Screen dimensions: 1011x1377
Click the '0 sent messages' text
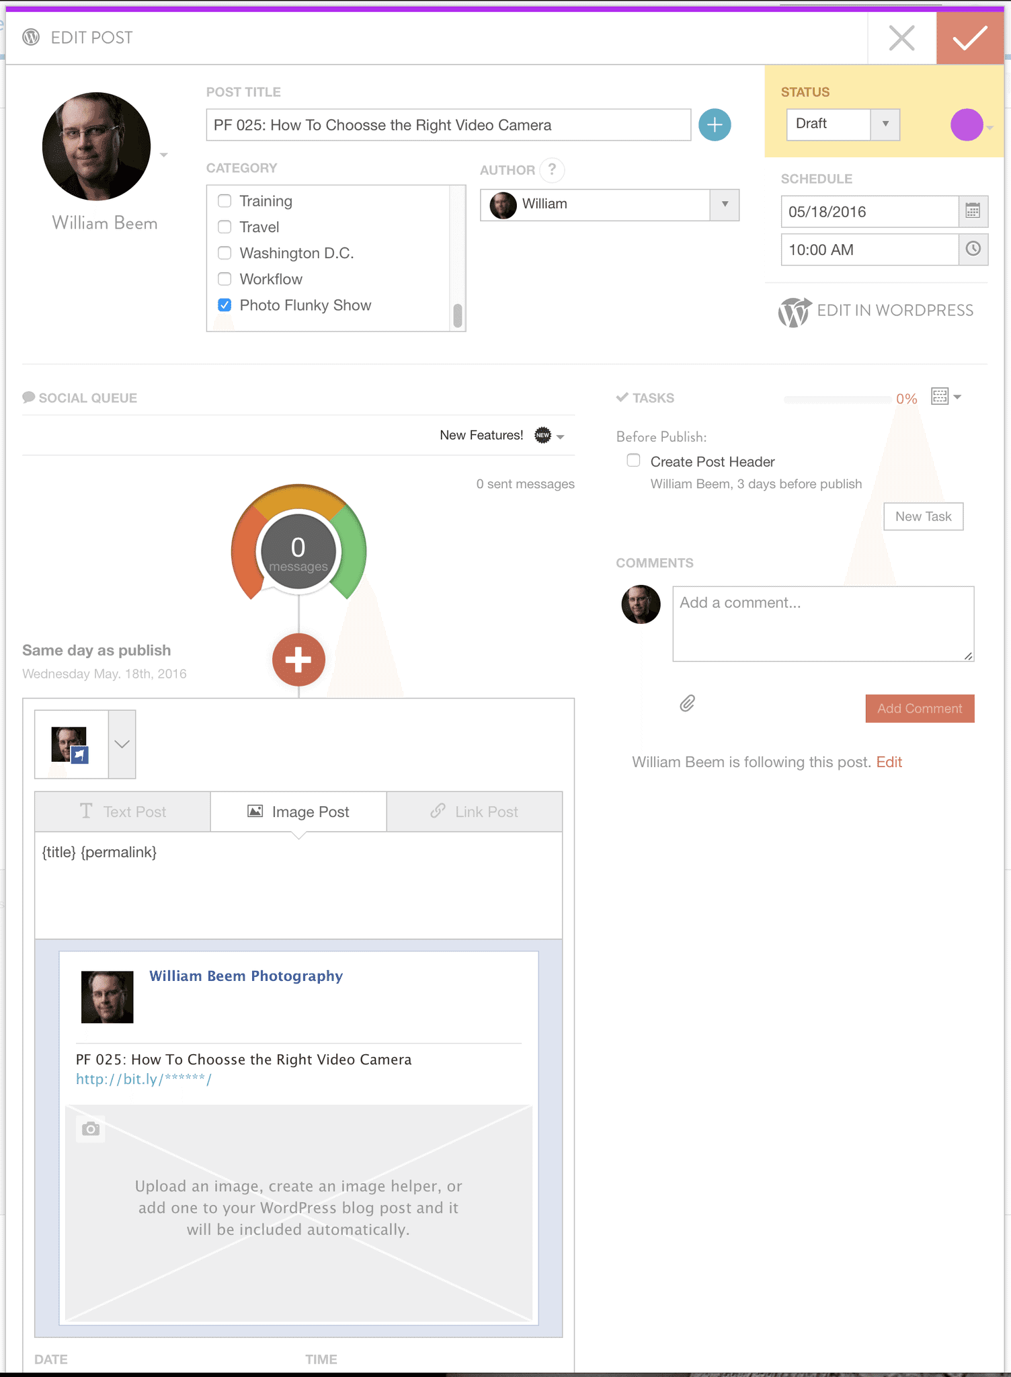pyautogui.click(x=525, y=484)
